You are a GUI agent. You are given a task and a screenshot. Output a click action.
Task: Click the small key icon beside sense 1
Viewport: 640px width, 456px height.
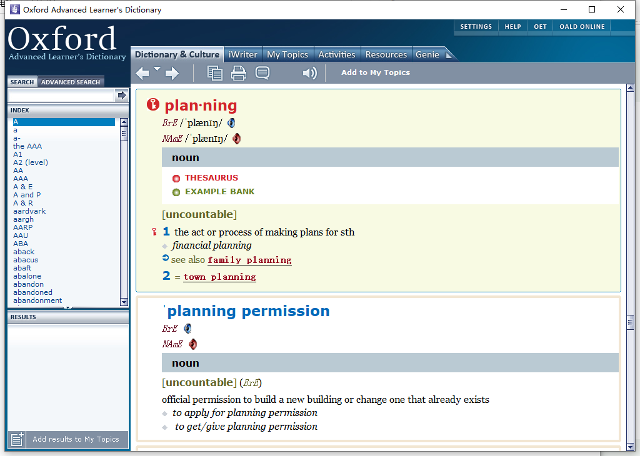[x=154, y=232]
